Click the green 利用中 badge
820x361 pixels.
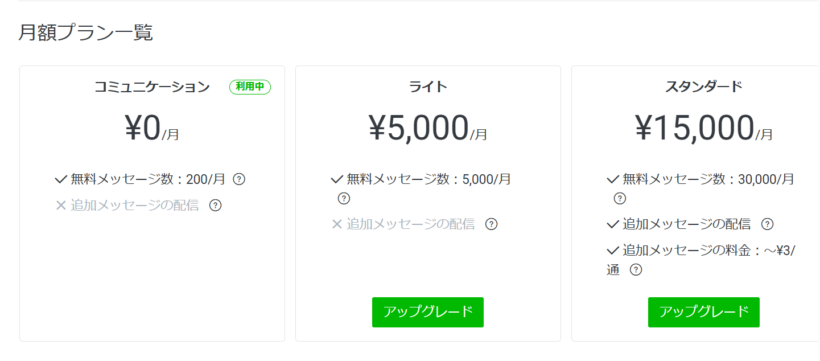pyautogui.click(x=250, y=87)
